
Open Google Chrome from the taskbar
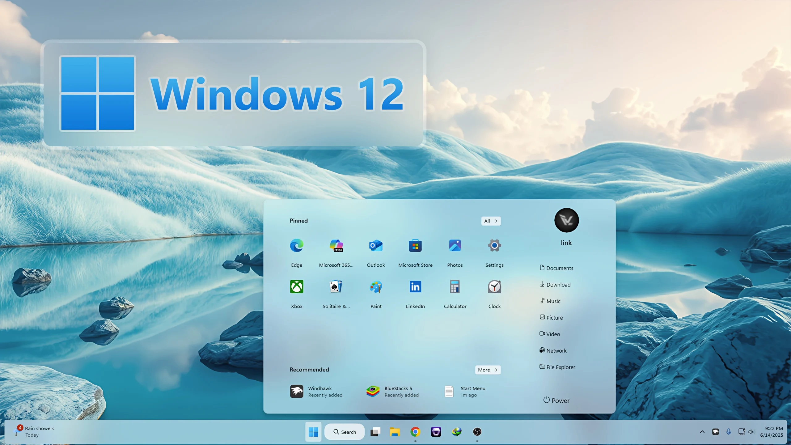point(415,432)
